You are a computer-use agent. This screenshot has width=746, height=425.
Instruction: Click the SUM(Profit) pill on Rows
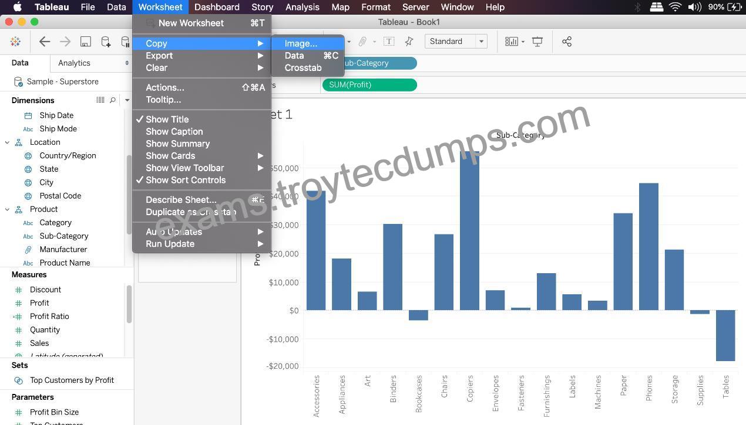pos(369,85)
